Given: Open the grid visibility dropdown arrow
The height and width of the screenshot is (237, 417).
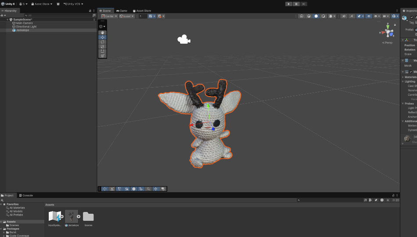Looking at the screenshot, I should coord(154,16).
